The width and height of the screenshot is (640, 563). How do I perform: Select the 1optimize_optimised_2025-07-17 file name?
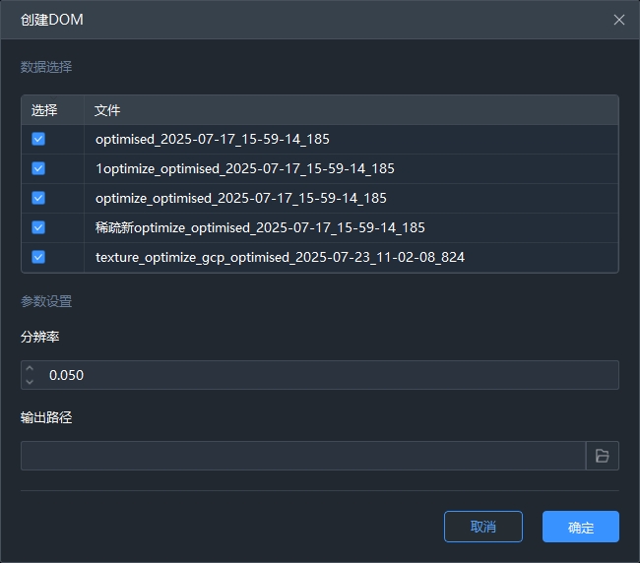click(x=245, y=168)
